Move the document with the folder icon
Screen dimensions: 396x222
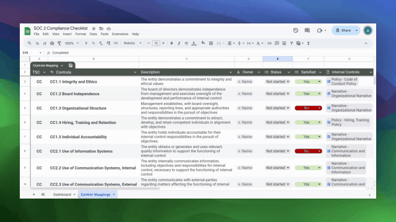(x=101, y=28)
